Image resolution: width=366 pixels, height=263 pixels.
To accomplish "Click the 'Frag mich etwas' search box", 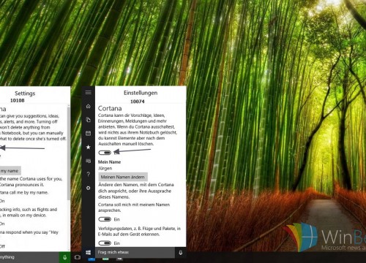I will 135,253.
